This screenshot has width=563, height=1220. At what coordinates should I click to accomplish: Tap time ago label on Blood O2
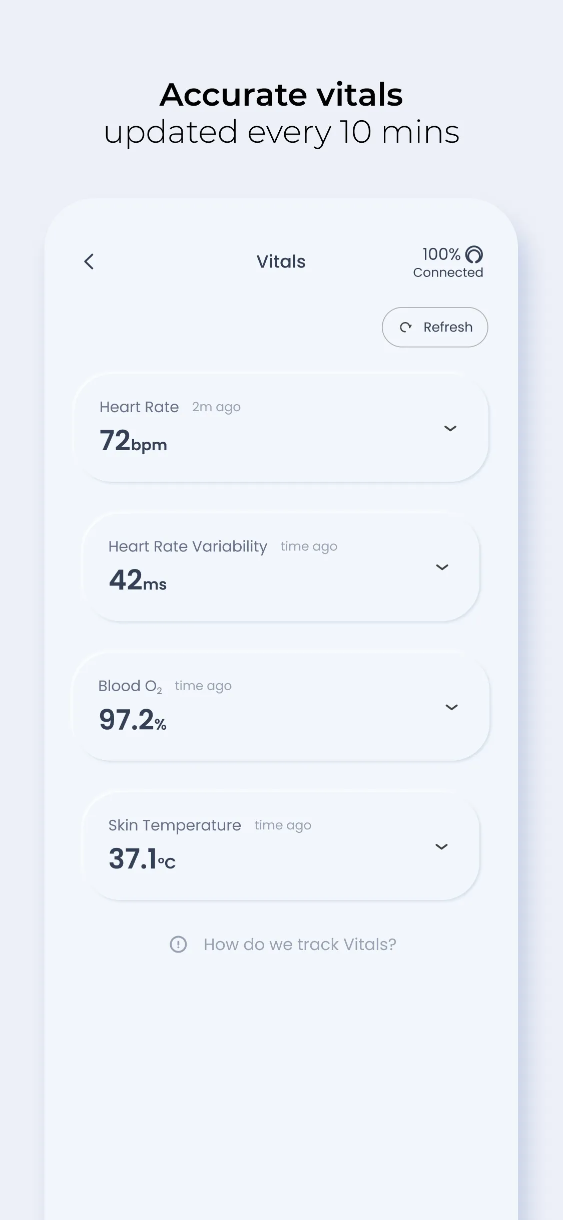coord(203,685)
